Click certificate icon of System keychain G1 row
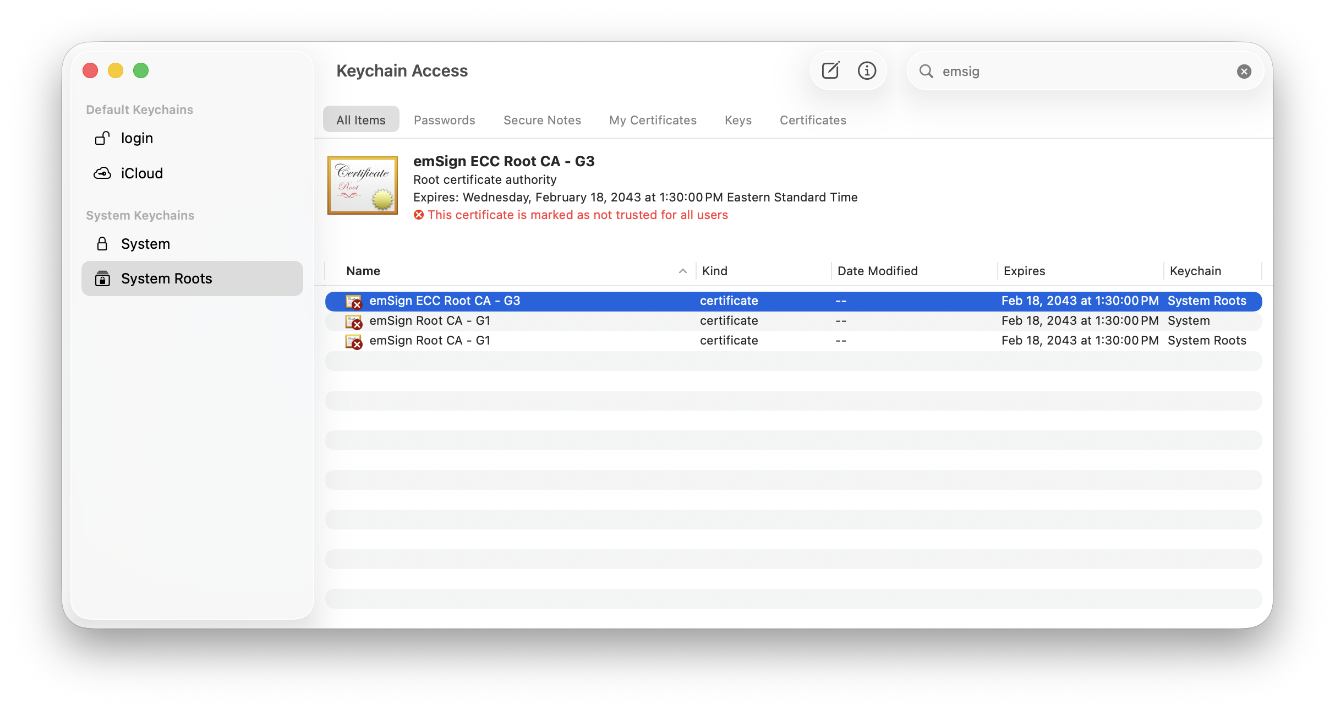This screenshot has height=710, width=1335. coord(353,321)
